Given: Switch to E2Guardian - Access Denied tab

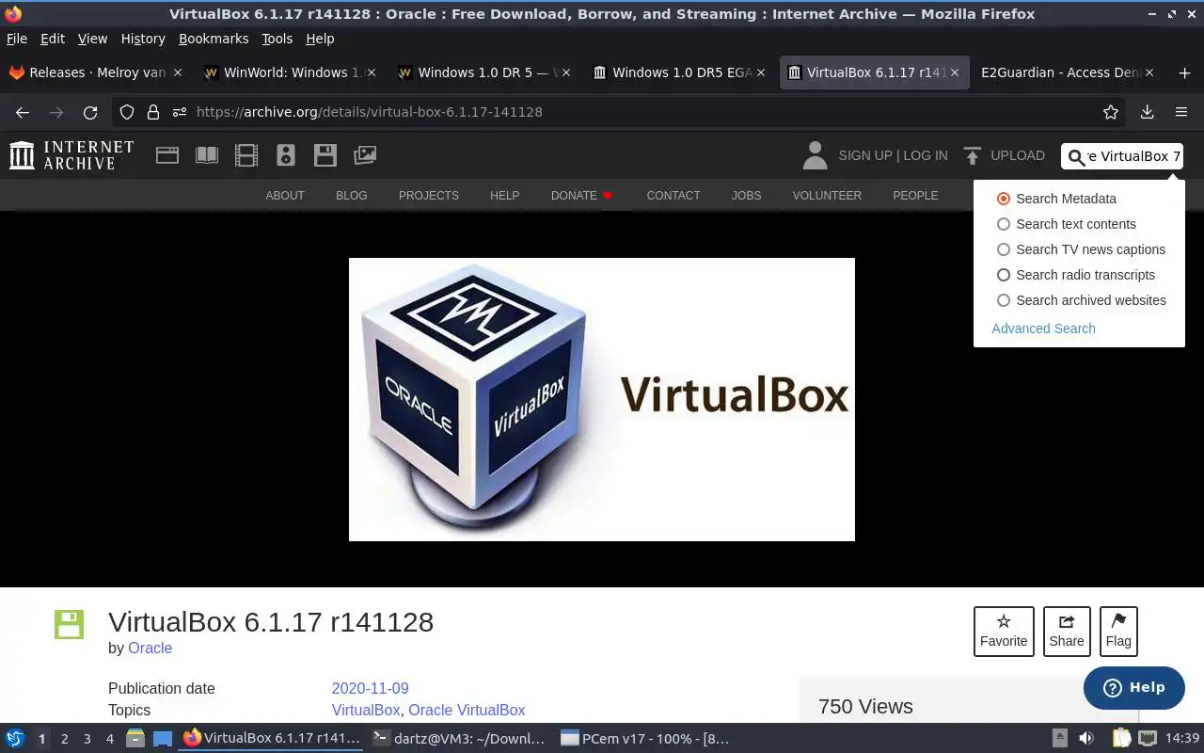Looking at the screenshot, I should tap(1068, 72).
